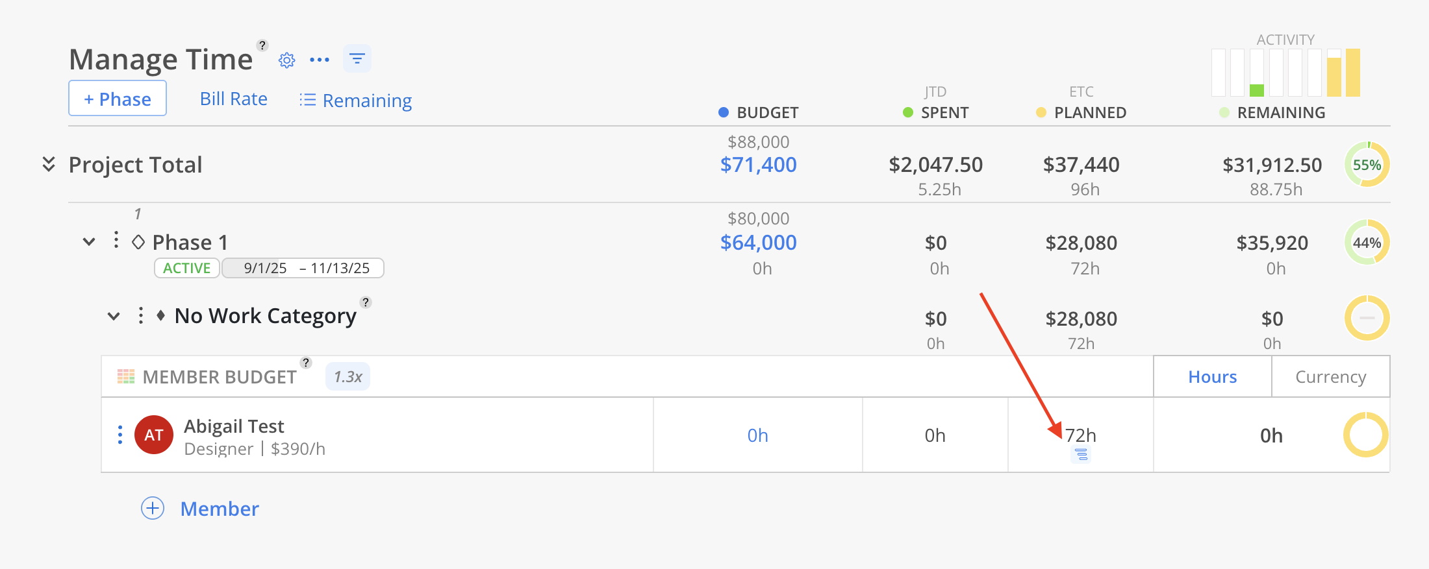Image resolution: width=1429 pixels, height=569 pixels.
Task: Open the Bill Rate link
Action: tap(233, 99)
